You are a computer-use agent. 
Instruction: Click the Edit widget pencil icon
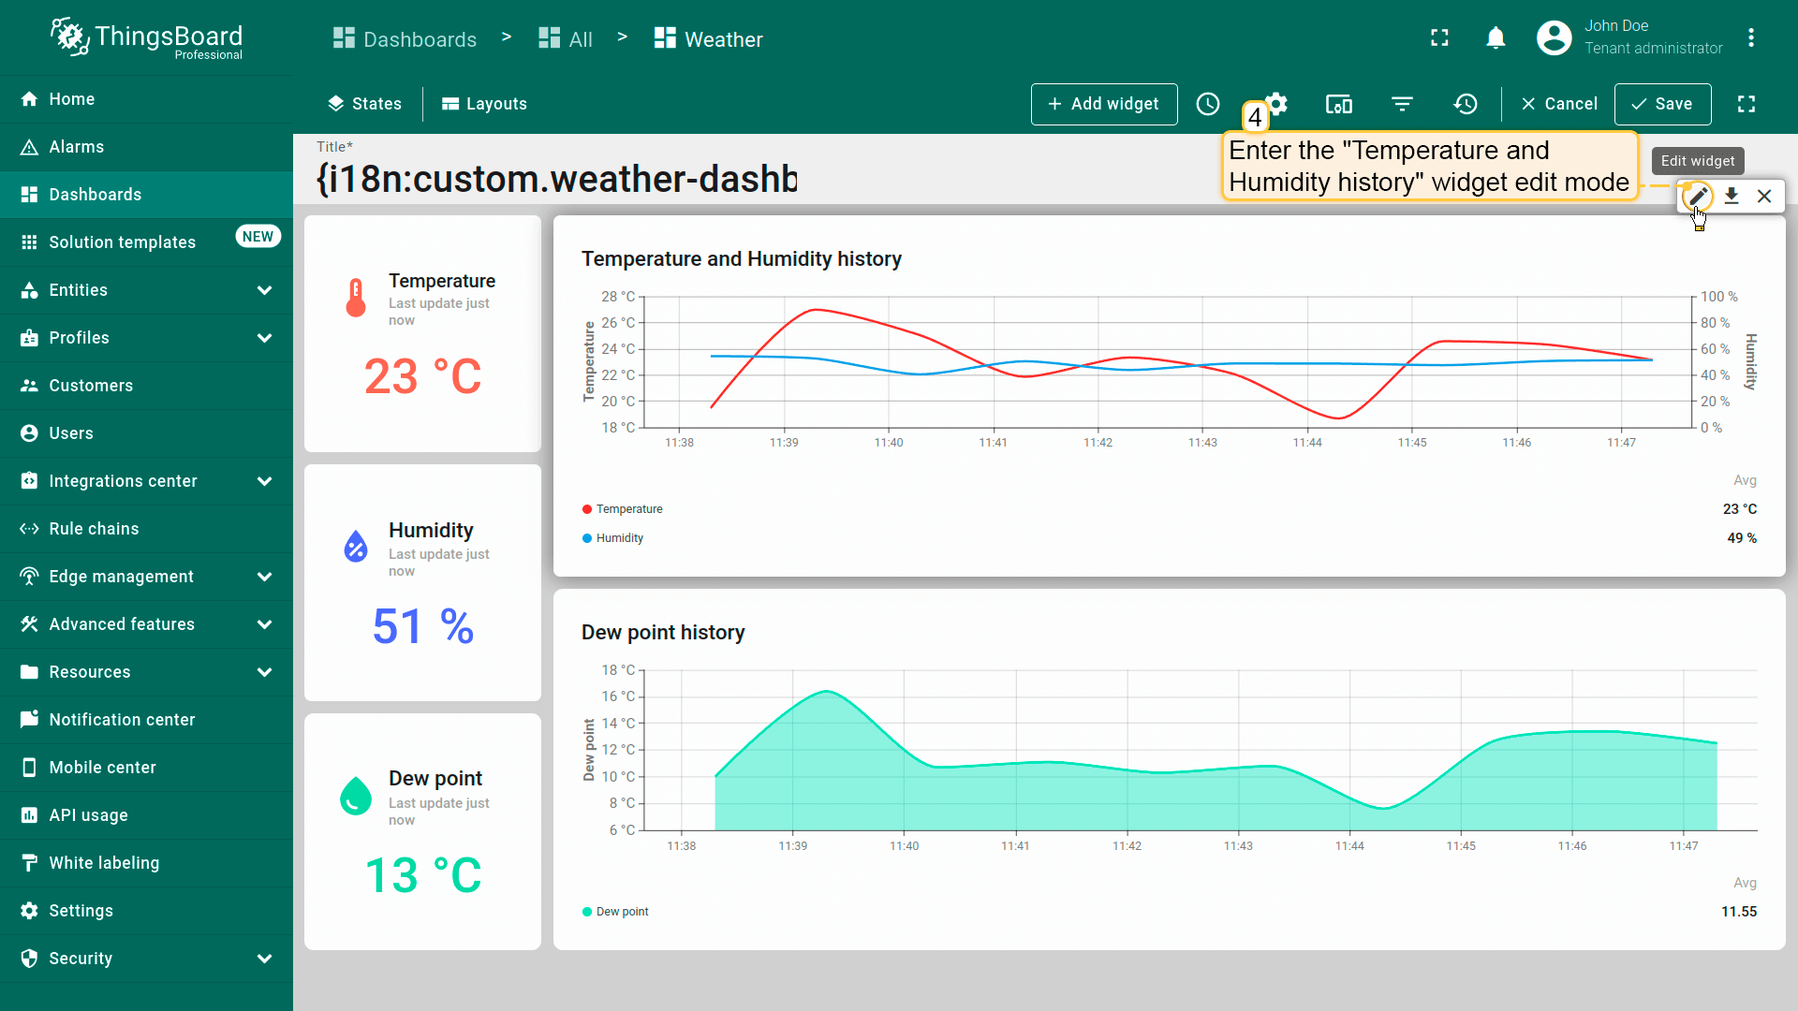pos(1697,197)
